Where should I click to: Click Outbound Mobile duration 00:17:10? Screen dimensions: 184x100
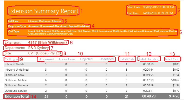tap(148, 80)
